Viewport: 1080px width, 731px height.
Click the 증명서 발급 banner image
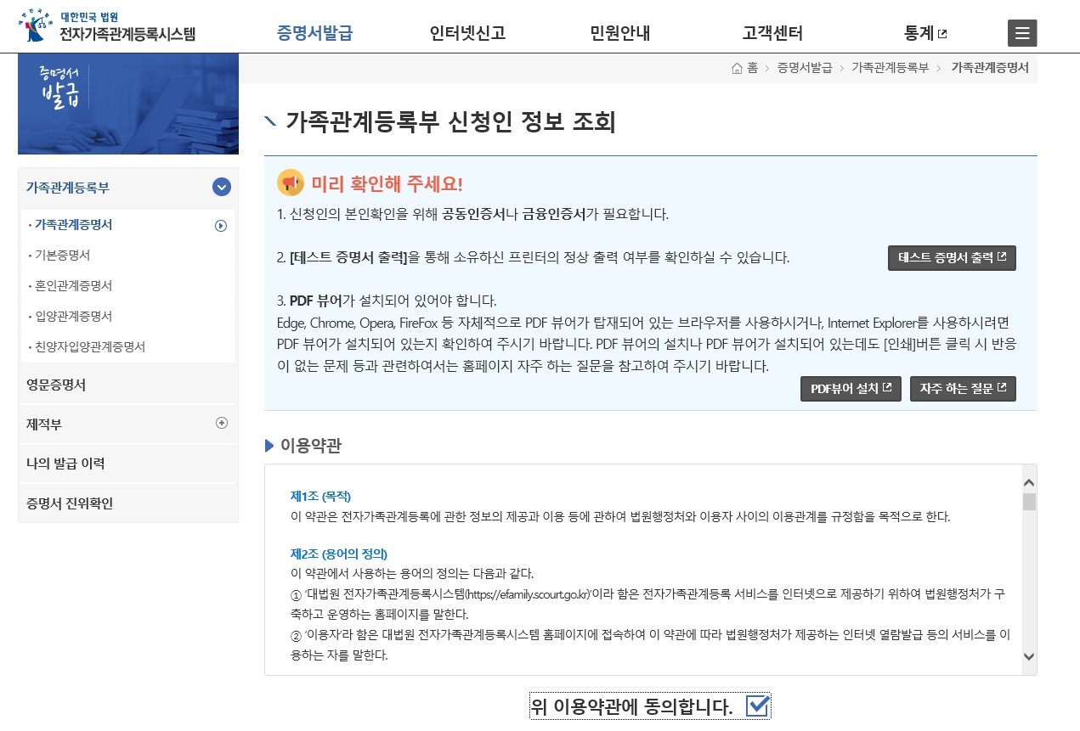click(x=128, y=104)
